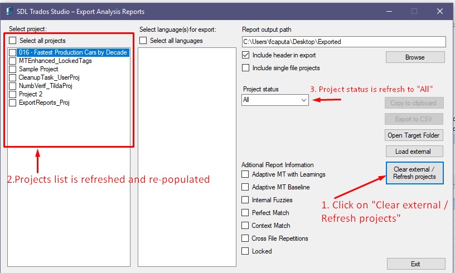This screenshot has width=455, height=273.
Task: Select the Sample Project name in list
Action: point(38,69)
